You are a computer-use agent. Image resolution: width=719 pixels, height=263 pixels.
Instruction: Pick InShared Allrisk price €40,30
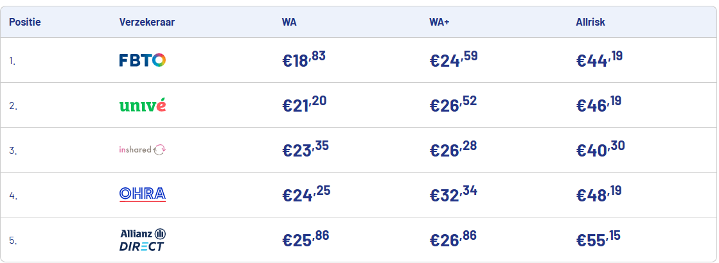pos(600,149)
